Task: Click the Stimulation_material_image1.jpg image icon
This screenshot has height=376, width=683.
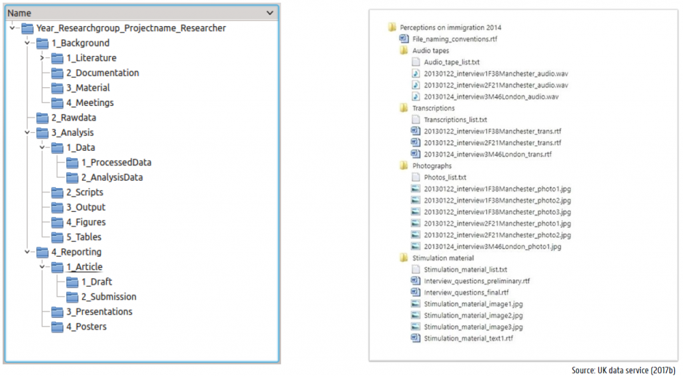Action: [x=415, y=305]
